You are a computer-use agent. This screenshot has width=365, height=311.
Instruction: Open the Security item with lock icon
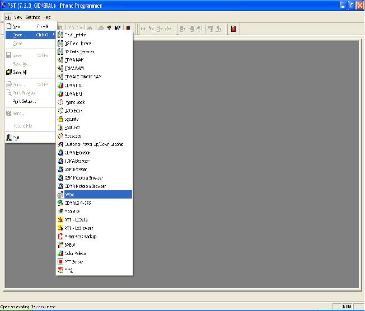[x=95, y=119]
